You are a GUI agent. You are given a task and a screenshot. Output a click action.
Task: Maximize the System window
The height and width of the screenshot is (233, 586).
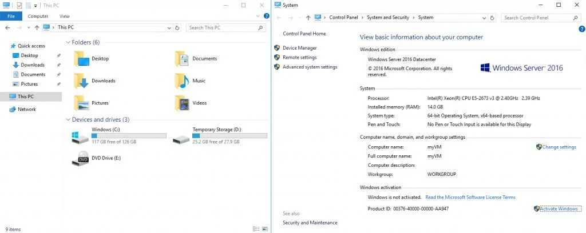pos(559,5)
